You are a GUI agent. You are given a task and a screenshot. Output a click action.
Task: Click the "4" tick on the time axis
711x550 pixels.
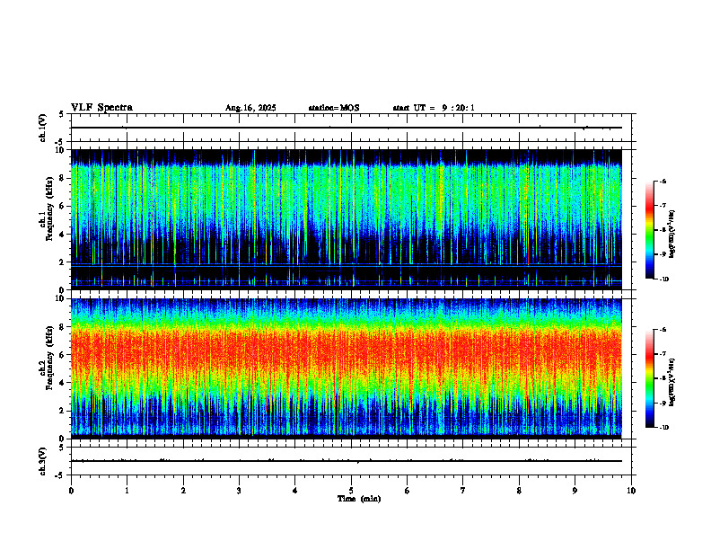coord(295,491)
